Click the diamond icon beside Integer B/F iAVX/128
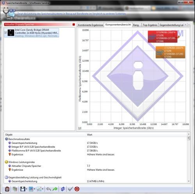The height and width of the screenshot is (194, 195). point(10,147)
